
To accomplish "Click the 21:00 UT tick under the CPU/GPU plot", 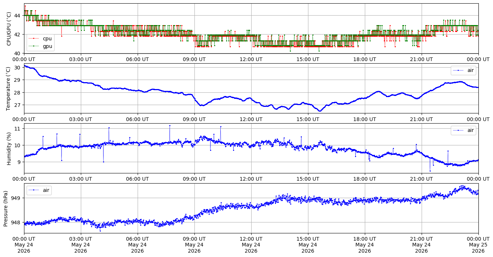I will [x=421, y=59].
